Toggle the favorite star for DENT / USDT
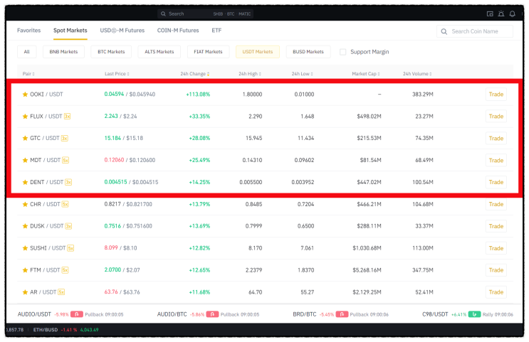 [x=25, y=182]
